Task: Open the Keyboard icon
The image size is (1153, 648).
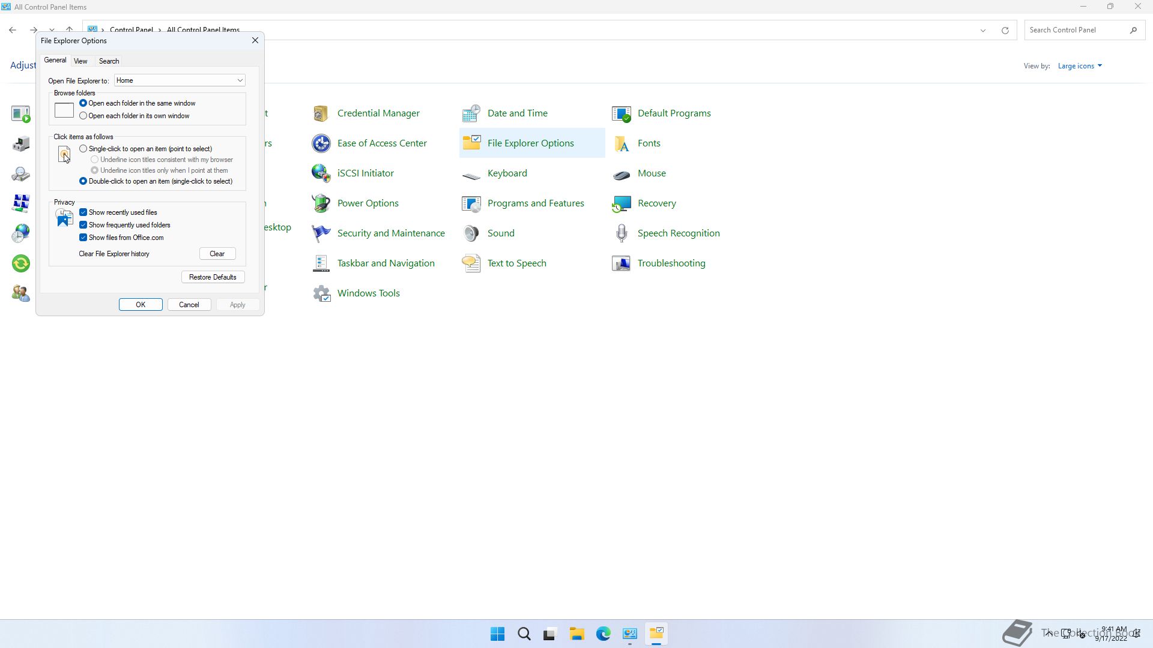Action: (471, 175)
